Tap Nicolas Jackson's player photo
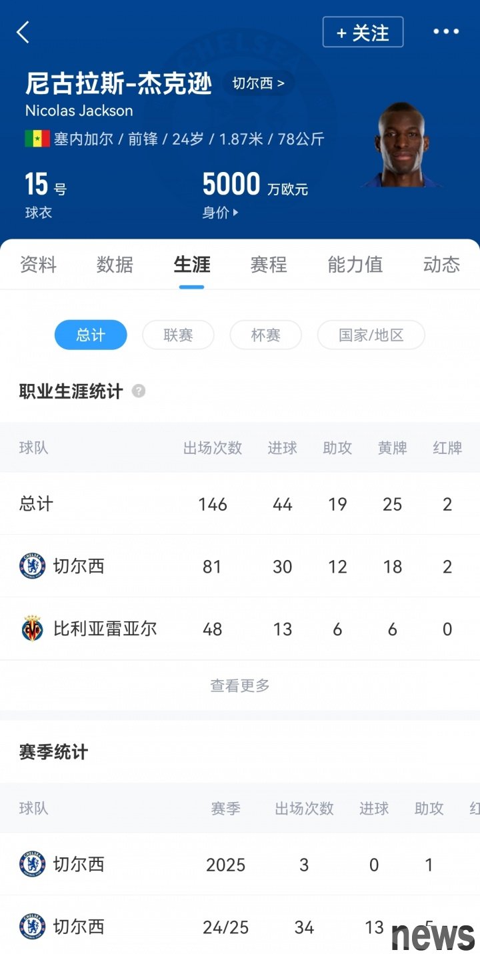 (402, 144)
